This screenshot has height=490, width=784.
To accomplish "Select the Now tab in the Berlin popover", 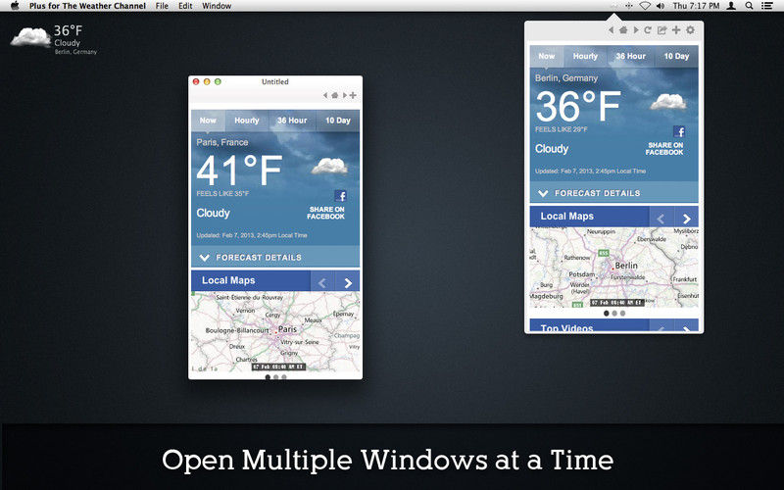I will (547, 57).
